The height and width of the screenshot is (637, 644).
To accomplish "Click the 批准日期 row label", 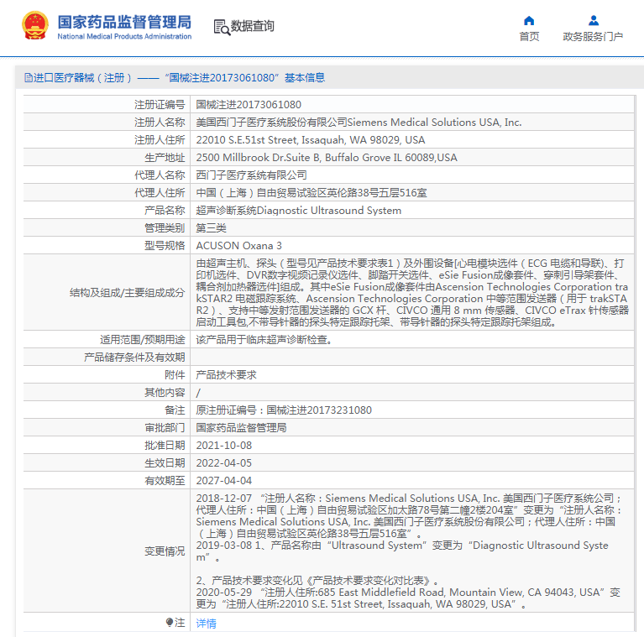I will pyautogui.click(x=165, y=446).
